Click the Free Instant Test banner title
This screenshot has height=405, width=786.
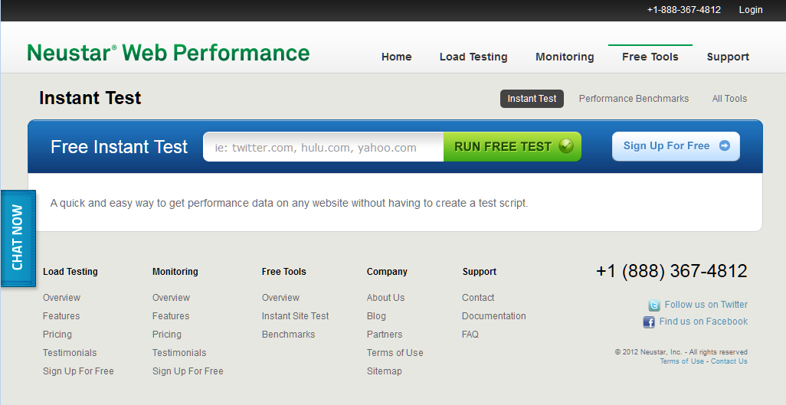(120, 147)
